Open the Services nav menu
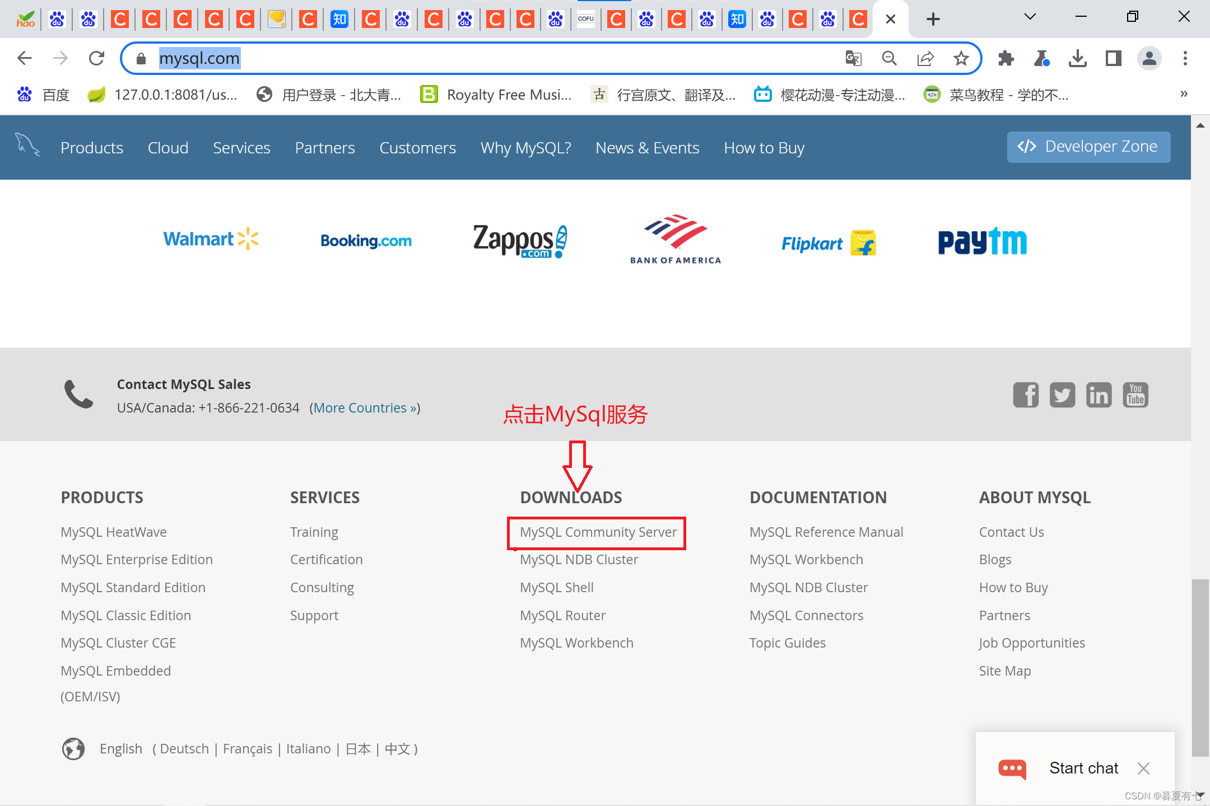This screenshot has width=1210, height=806. (x=241, y=148)
